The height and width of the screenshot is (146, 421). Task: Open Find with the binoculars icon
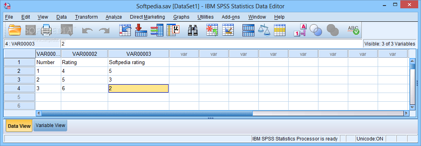pos(193,30)
